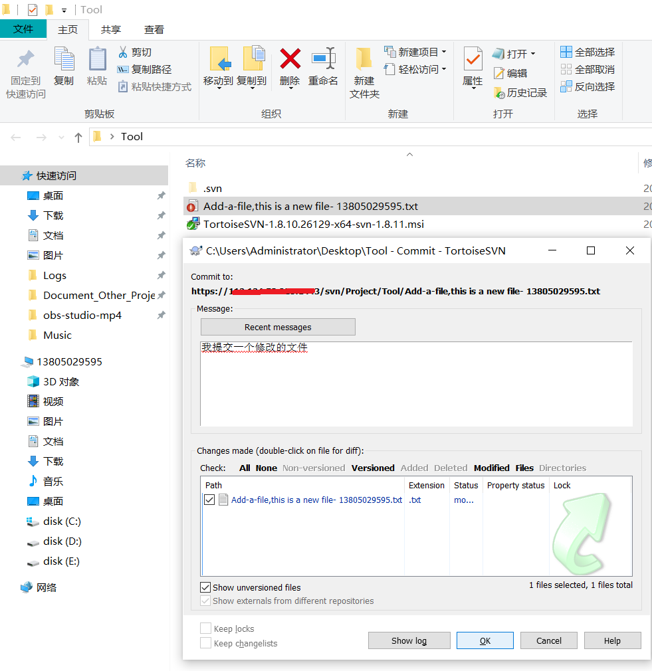Open Downloads (下载) under Quick access

coord(53,216)
